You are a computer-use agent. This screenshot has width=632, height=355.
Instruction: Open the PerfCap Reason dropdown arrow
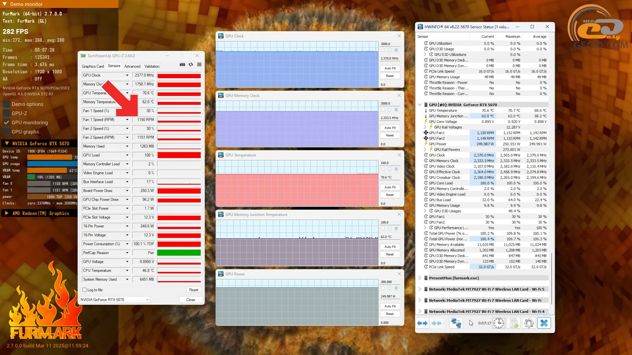coord(127,253)
